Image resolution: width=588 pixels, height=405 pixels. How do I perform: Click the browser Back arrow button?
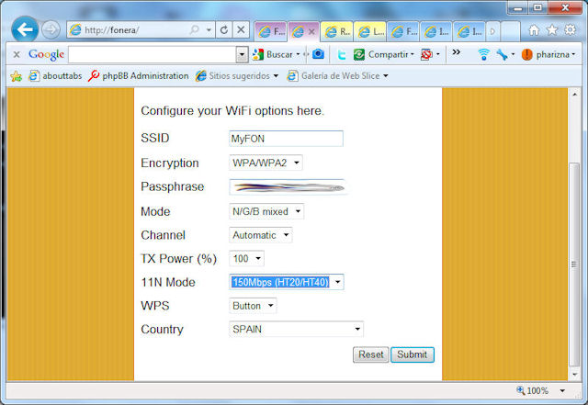25,29
